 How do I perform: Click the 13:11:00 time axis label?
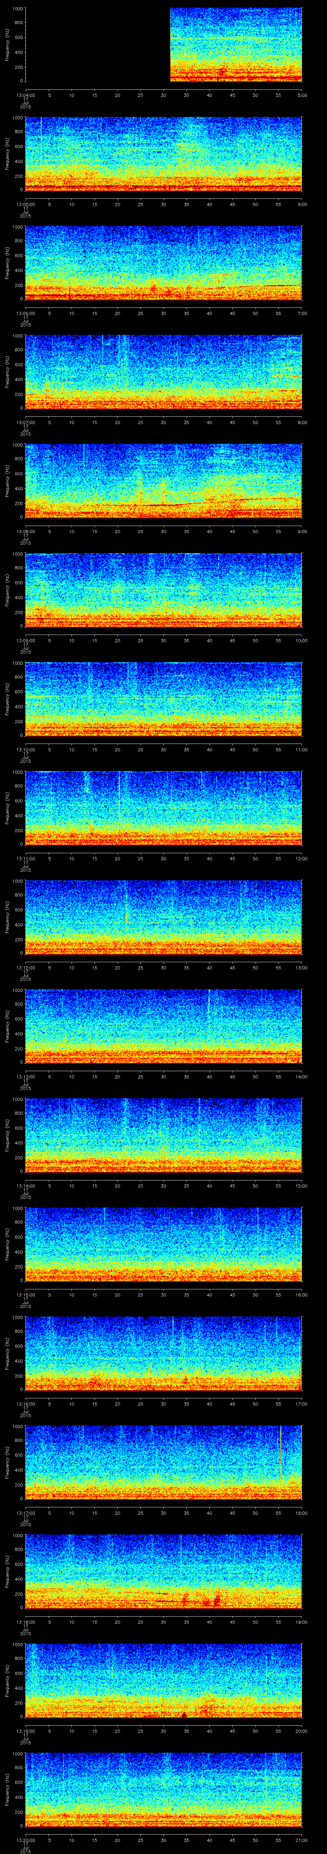click(x=25, y=858)
